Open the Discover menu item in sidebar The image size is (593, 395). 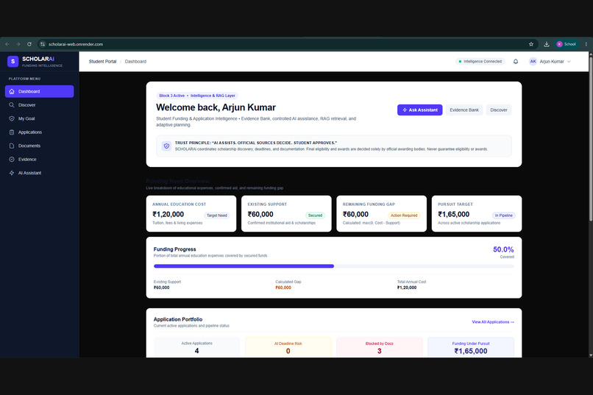[x=39, y=105]
